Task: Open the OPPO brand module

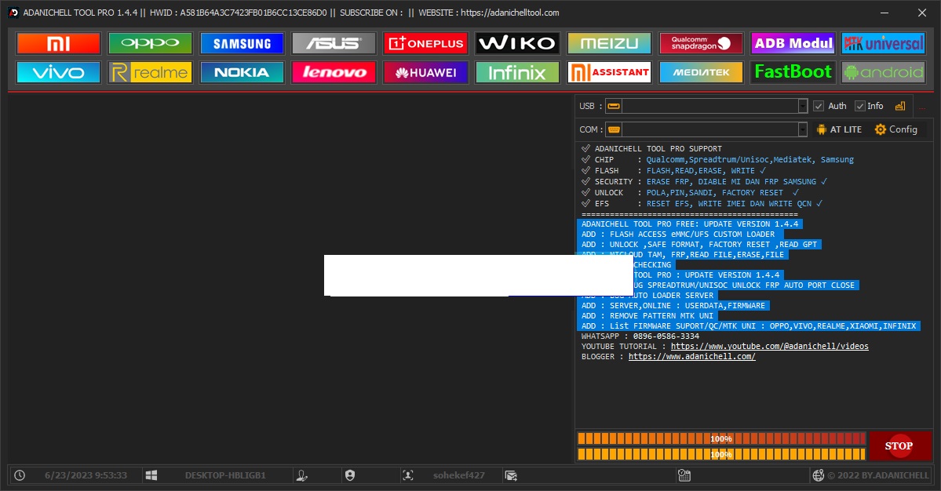Action: [150, 43]
